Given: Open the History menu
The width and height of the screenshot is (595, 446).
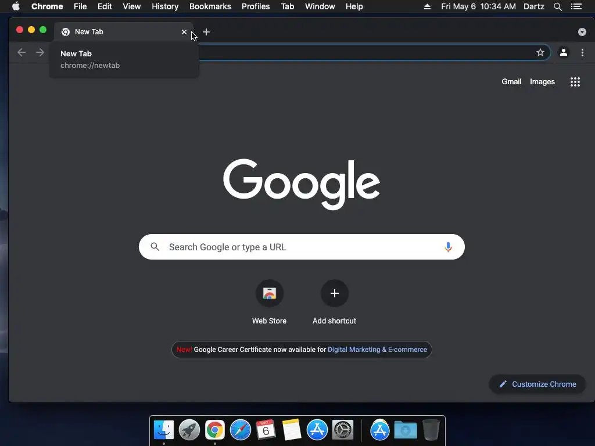Looking at the screenshot, I should (165, 6).
